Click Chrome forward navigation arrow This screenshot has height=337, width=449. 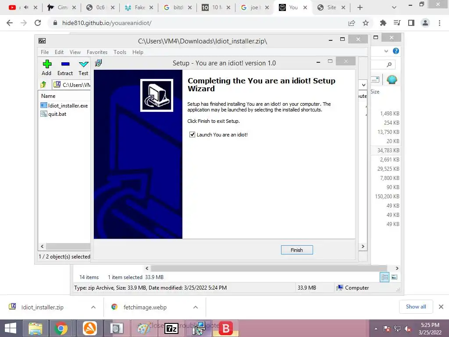pos(24,23)
